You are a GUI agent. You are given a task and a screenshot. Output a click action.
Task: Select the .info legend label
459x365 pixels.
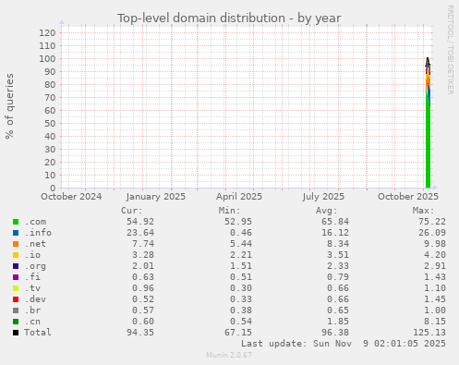[x=38, y=233]
